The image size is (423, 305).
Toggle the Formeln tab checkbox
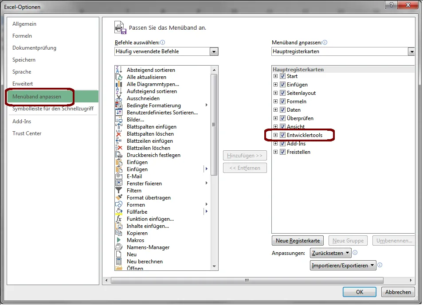coord(282,102)
